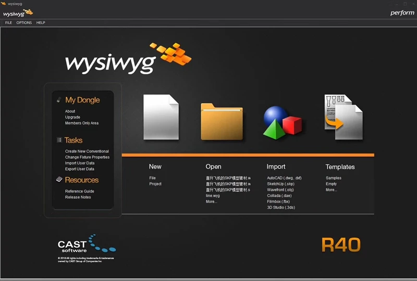Open the Release Notes
Screen dimensions: 417x281
[x=78, y=197]
